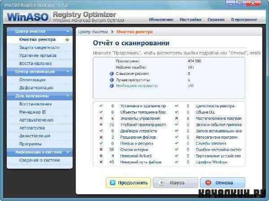Click the Пауза button
The height and width of the screenshot is (201, 269).
pos(175,183)
